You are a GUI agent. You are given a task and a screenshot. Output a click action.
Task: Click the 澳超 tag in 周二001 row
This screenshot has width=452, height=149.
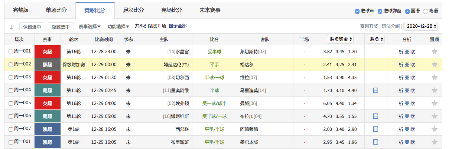point(47,142)
